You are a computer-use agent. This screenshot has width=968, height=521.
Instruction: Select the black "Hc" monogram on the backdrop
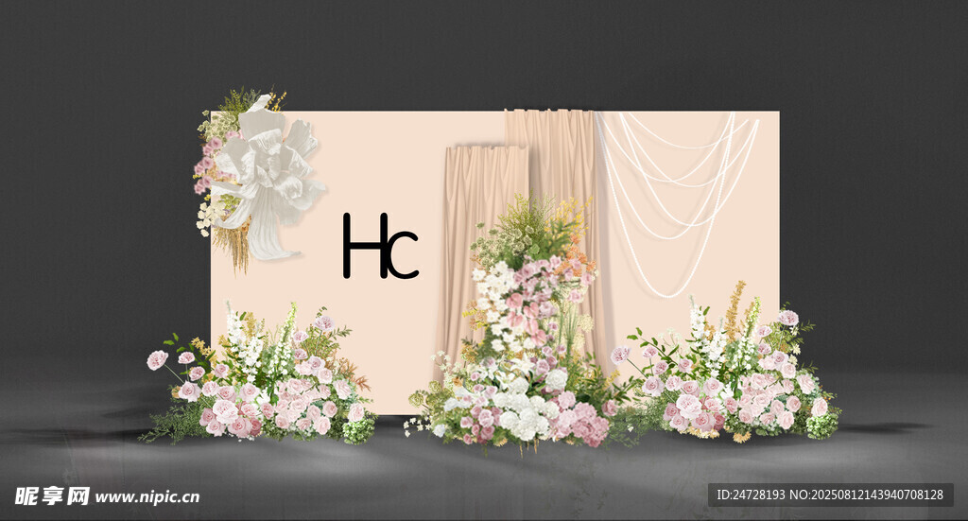click(380, 247)
